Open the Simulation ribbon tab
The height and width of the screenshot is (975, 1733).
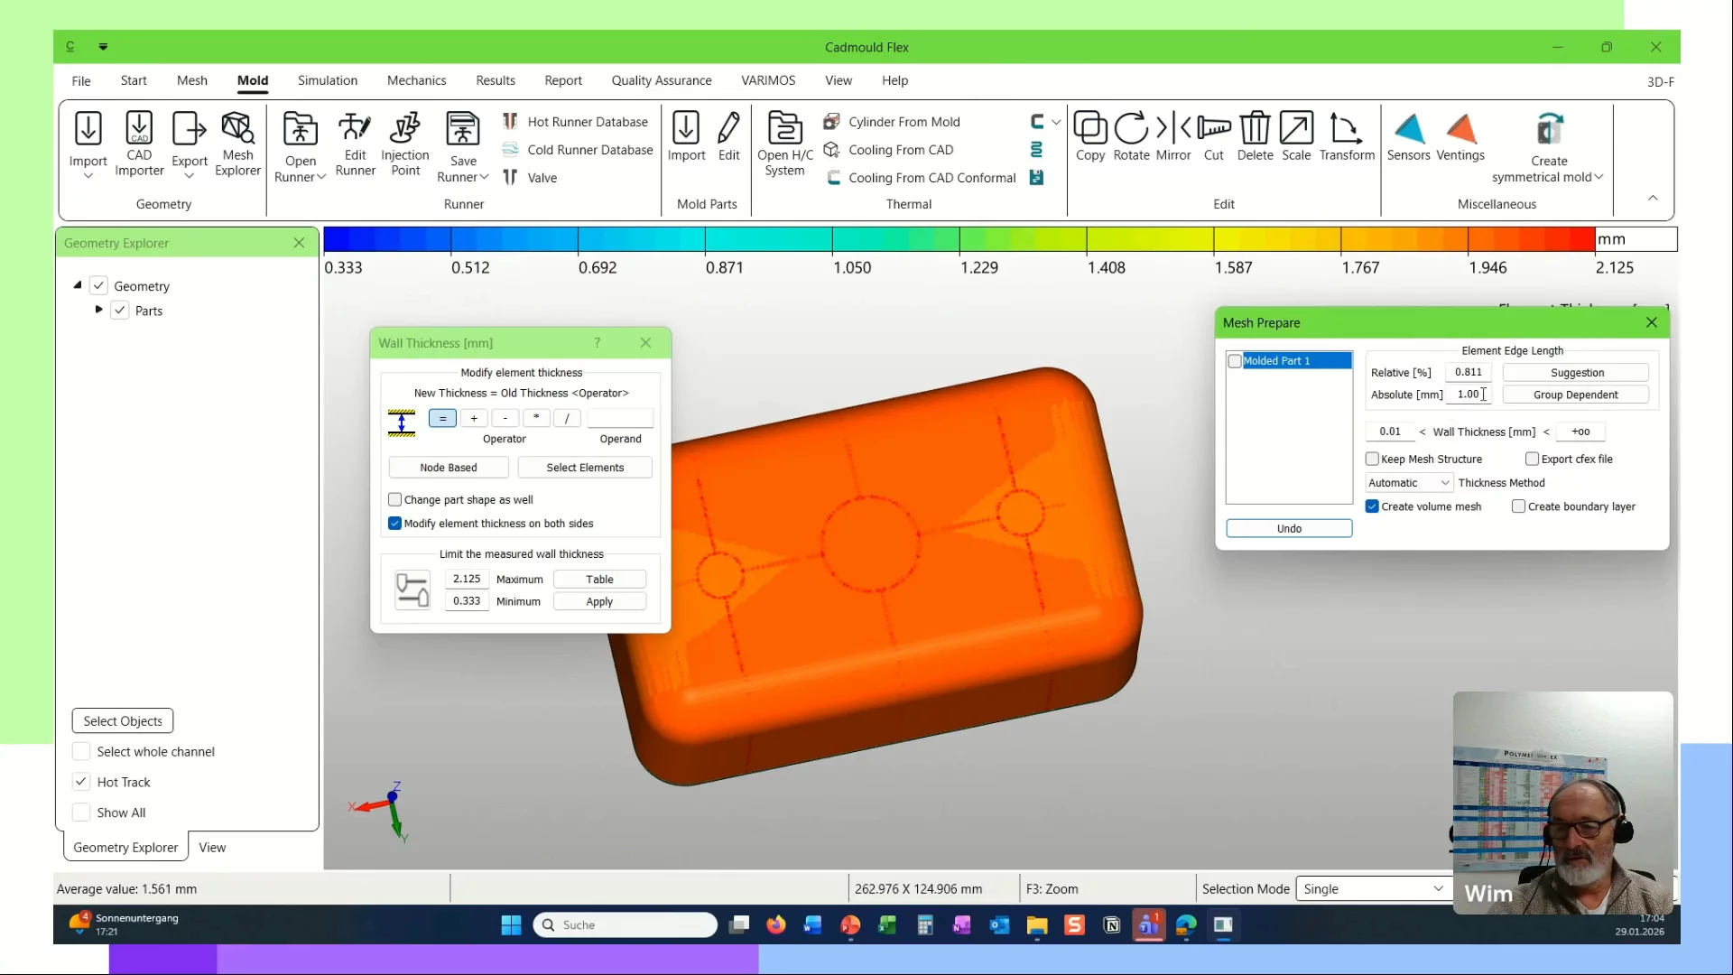tap(328, 80)
